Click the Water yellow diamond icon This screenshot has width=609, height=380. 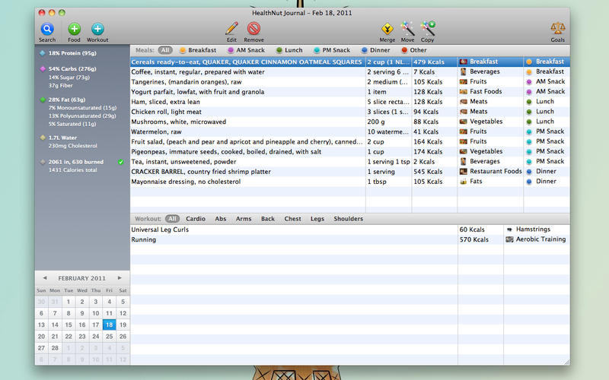click(43, 138)
